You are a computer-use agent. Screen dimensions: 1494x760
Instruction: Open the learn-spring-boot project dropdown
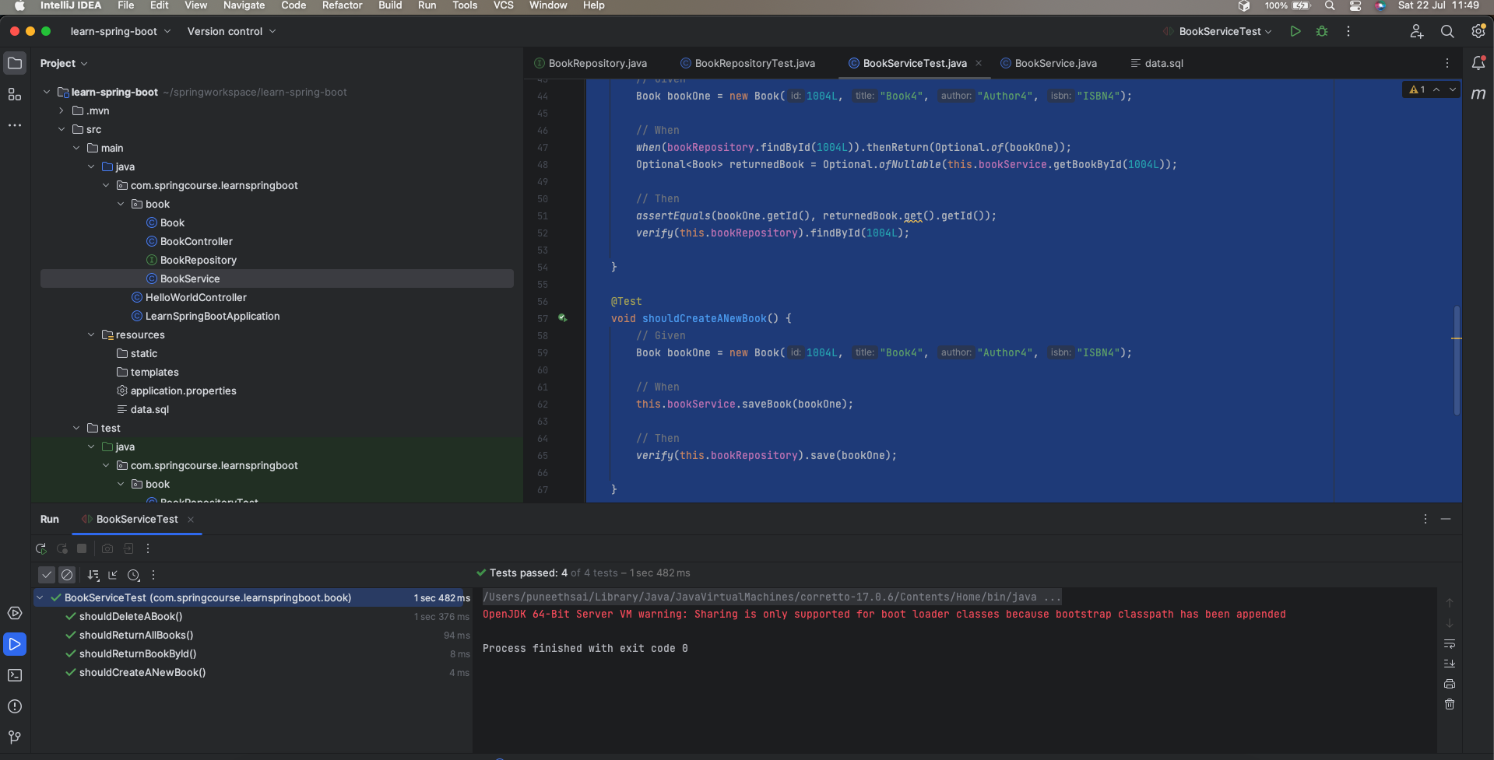(121, 31)
